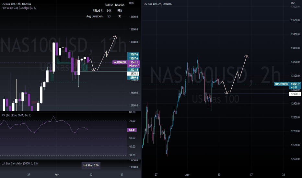Click the 13300.0 level on 12h price axis

[x=134, y=29]
